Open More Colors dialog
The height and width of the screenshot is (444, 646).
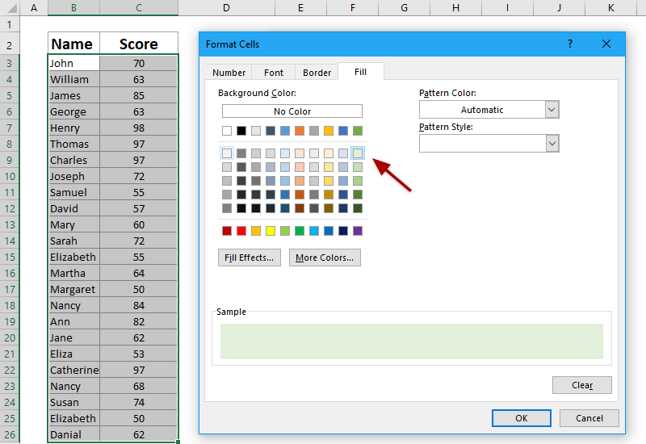click(325, 258)
